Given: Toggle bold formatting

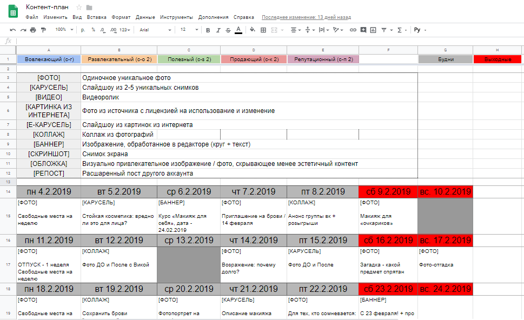Looking at the screenshot, I should point(208,30).
